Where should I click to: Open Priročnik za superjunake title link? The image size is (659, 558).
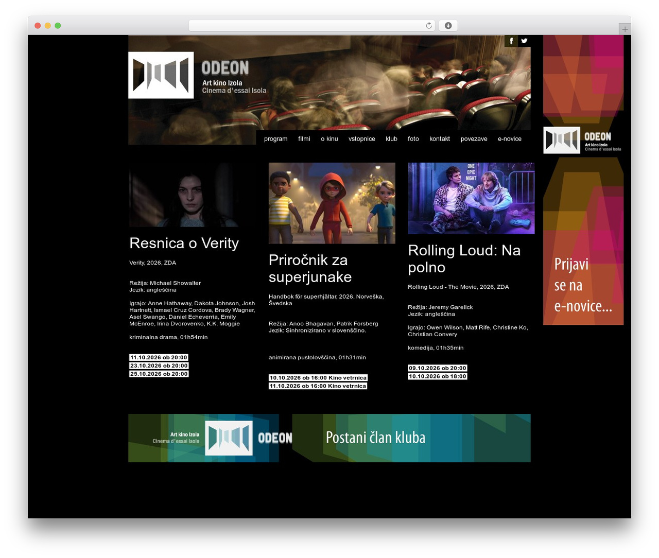[310, 268]
